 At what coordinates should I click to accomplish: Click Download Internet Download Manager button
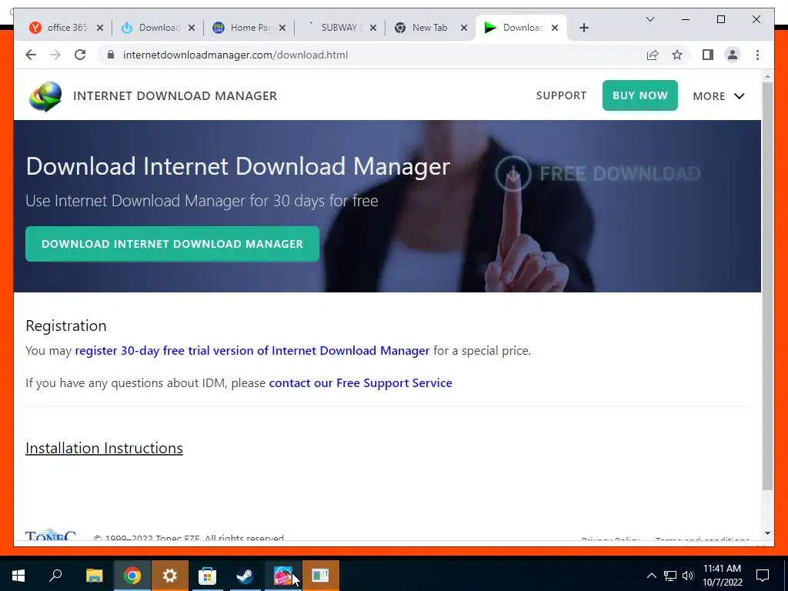(172, 244)
